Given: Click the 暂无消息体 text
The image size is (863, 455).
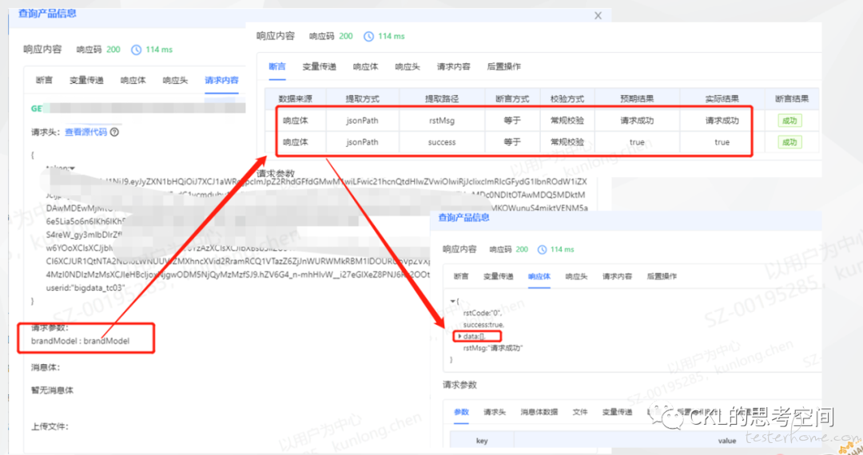Looking at the screenshot, I should (x=52, y=390).
